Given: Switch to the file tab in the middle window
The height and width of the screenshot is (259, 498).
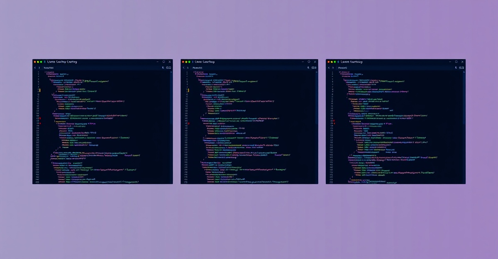Looking at the screenshot, I should coord(198,67).
